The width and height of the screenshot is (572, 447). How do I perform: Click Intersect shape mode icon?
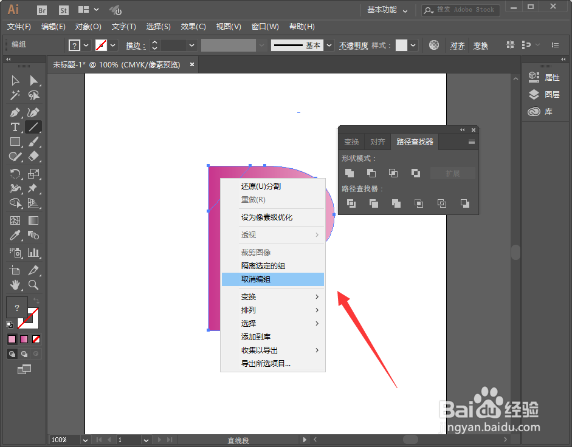393,173
